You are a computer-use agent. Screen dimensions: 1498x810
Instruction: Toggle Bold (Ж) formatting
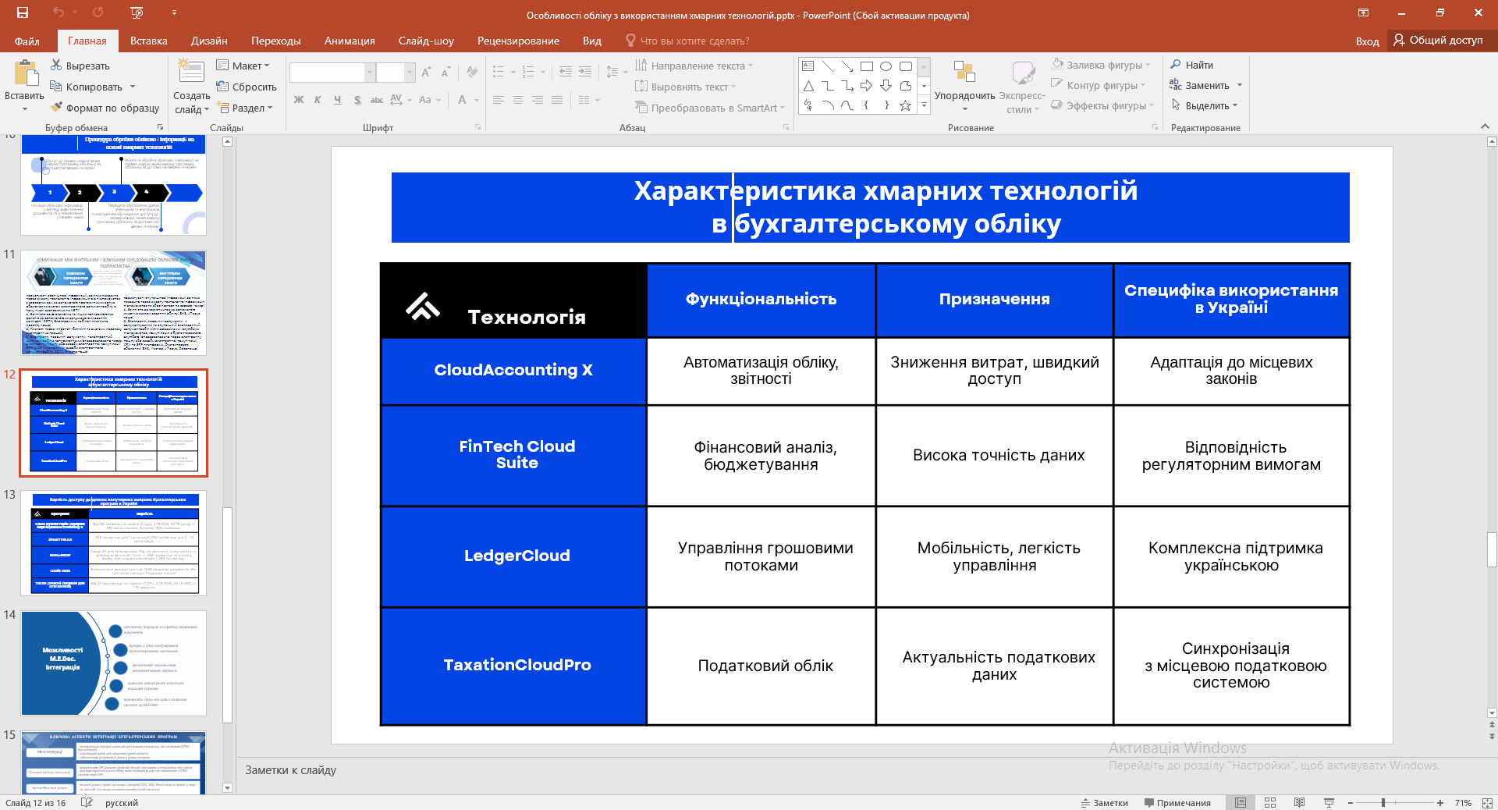click(299, 100)
